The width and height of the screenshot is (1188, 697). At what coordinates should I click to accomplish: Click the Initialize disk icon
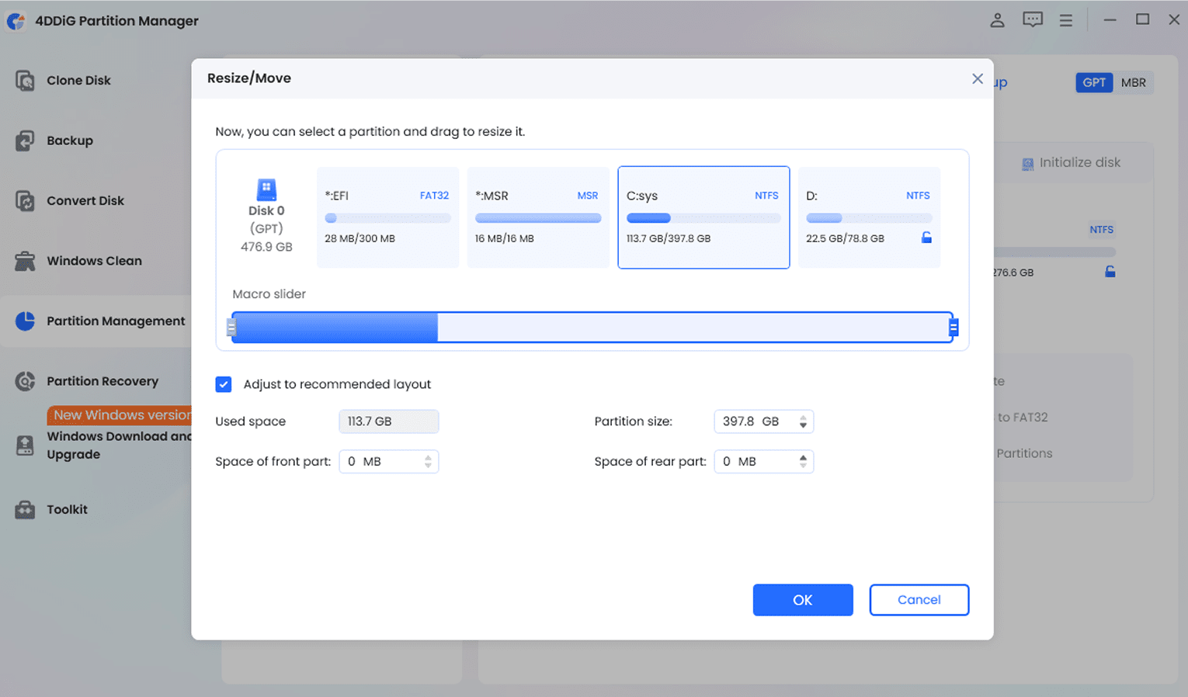(x=1028, y=163)
